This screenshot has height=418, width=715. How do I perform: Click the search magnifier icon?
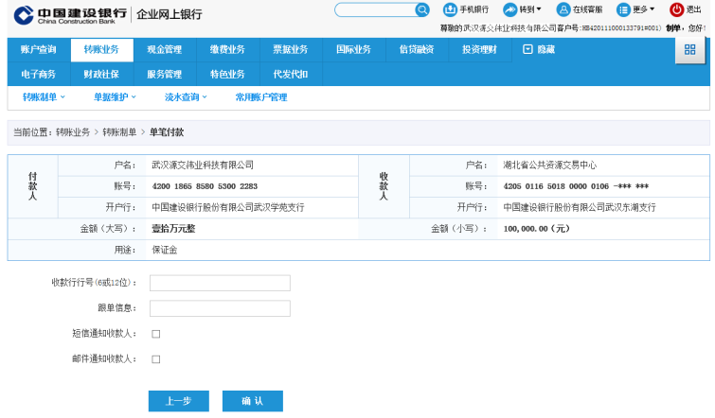(x=422, y=9)
